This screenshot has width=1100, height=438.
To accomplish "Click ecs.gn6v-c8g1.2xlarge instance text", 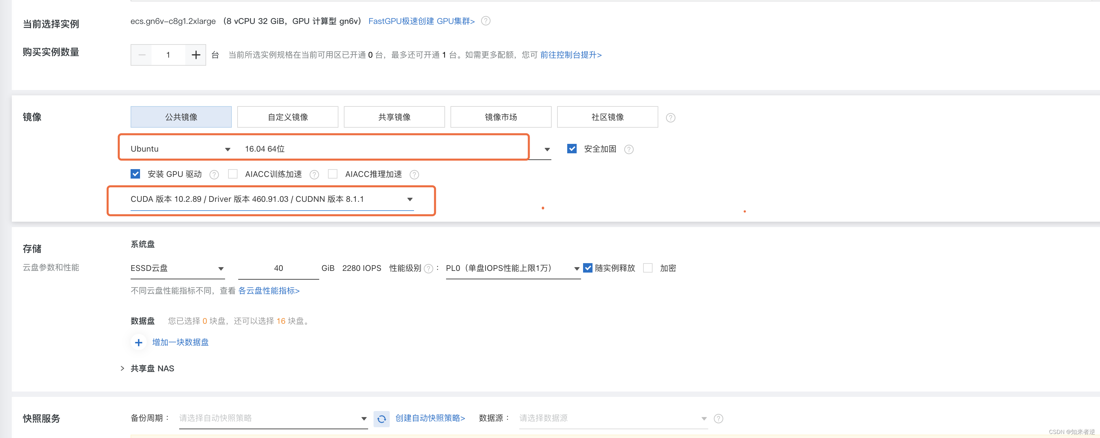I will [173, 21].
